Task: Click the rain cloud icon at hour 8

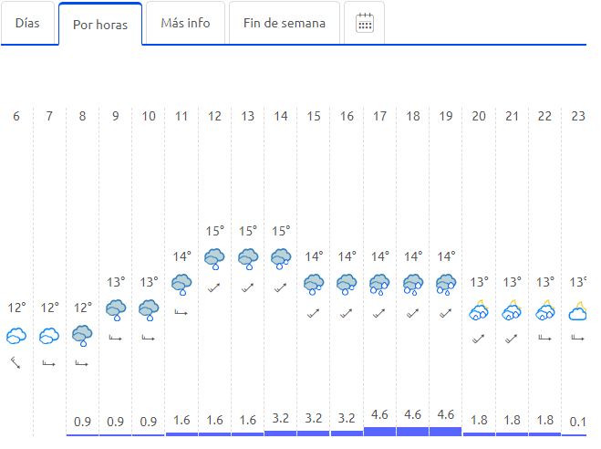Action: point(82,336)
